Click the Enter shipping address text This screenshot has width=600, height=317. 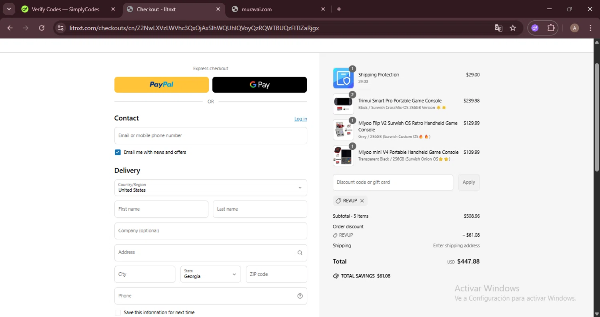click(x=456, y=246)
